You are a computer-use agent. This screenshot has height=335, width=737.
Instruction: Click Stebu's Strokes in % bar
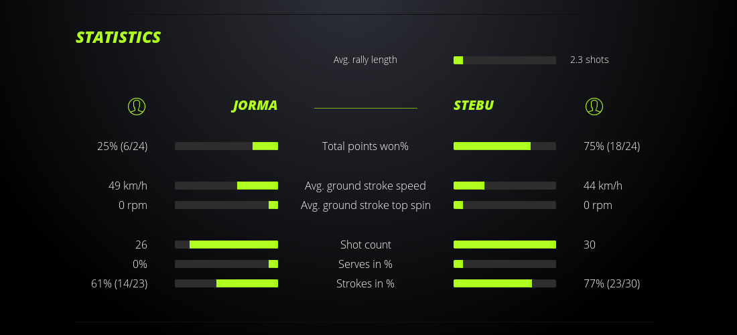tap(505, 283)
